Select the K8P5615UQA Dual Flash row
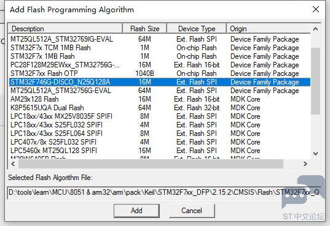This screenshot has width=330, height=226. coord(160,108)
